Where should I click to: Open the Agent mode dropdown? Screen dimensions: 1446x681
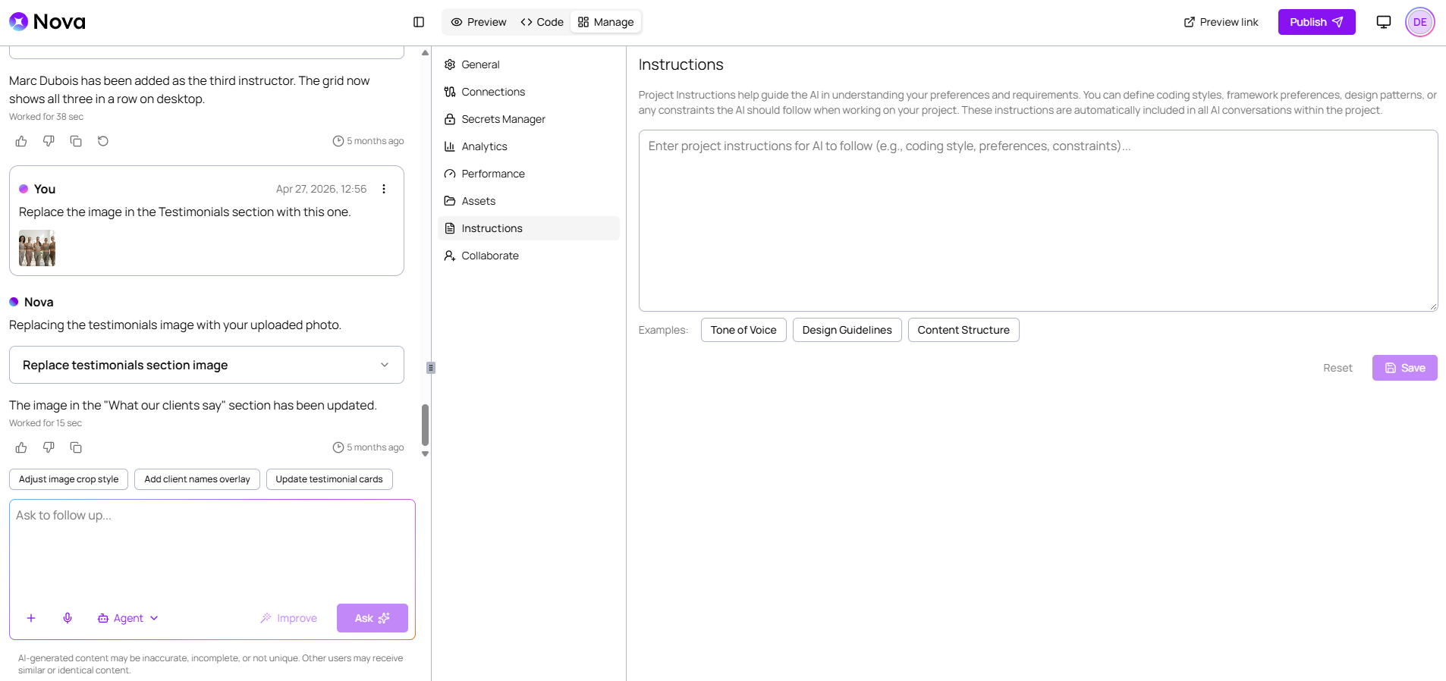click(128, 618)
